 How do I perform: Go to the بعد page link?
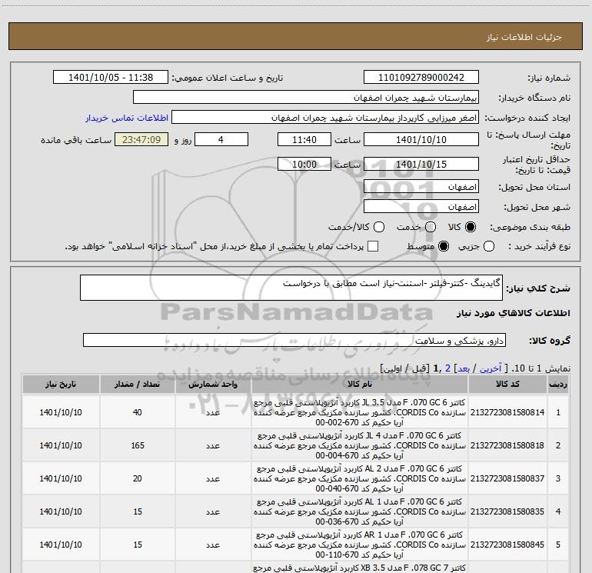click(464, 368)
